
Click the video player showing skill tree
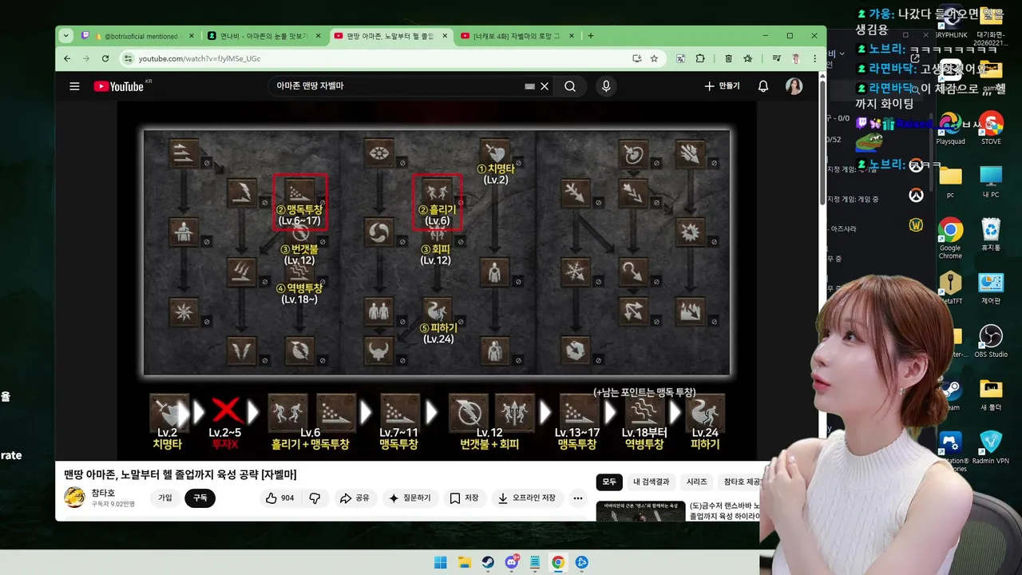(437, 283)
